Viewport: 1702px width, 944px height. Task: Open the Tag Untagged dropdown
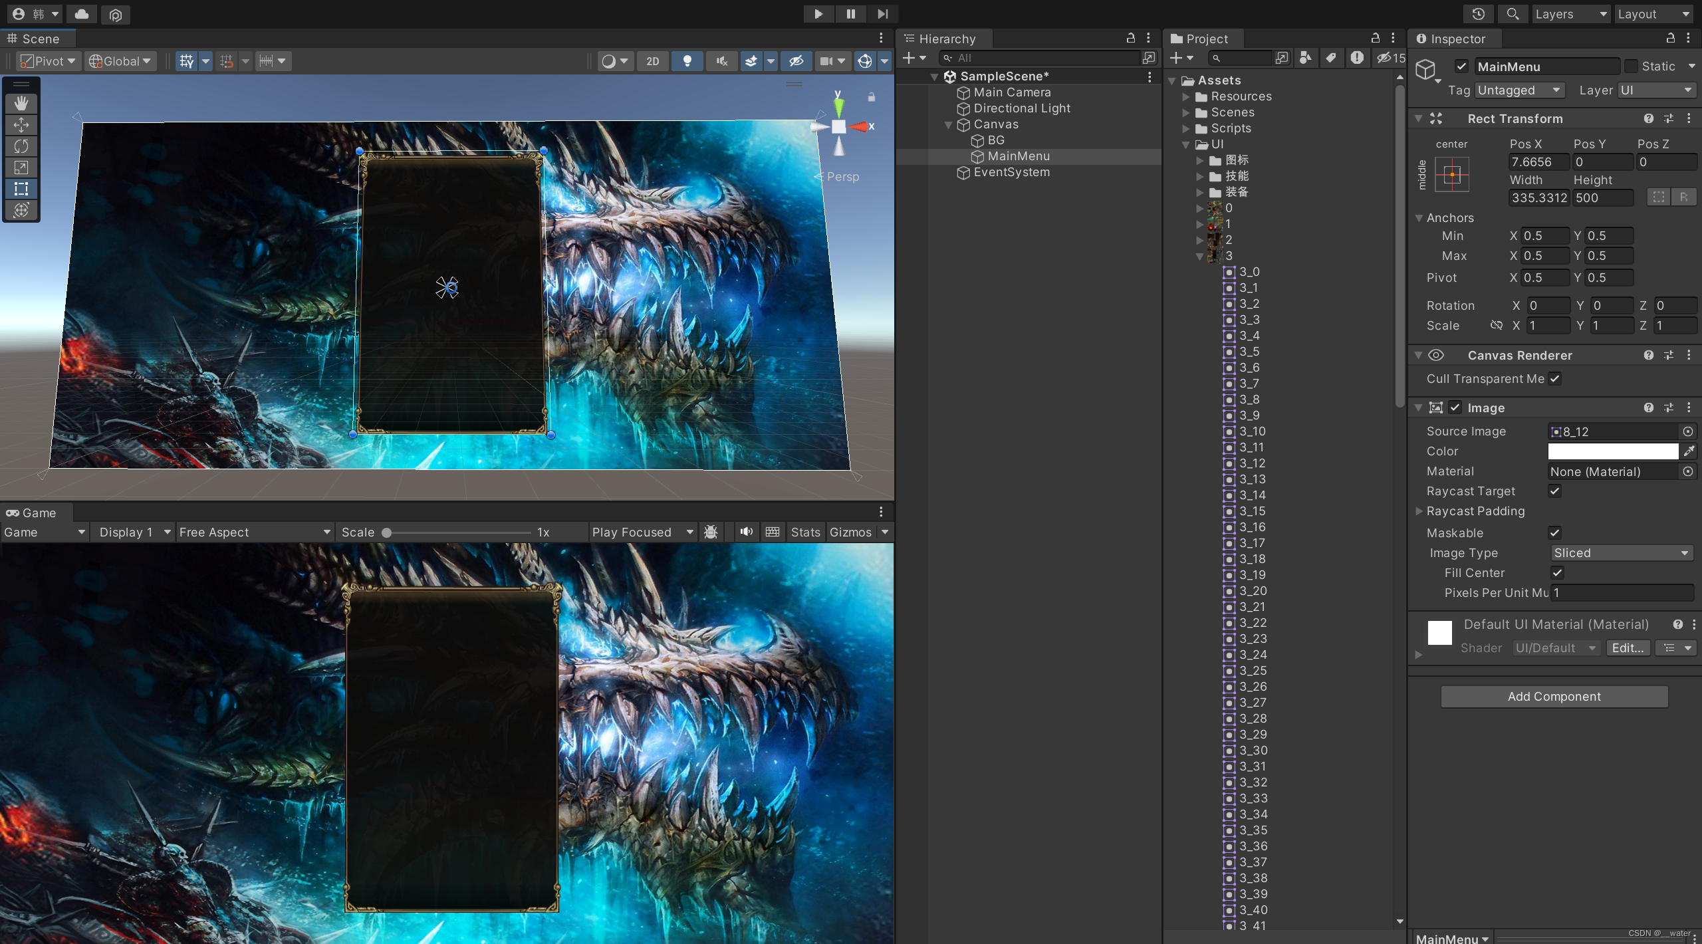pyautogui.click(x=1520, y=90)
